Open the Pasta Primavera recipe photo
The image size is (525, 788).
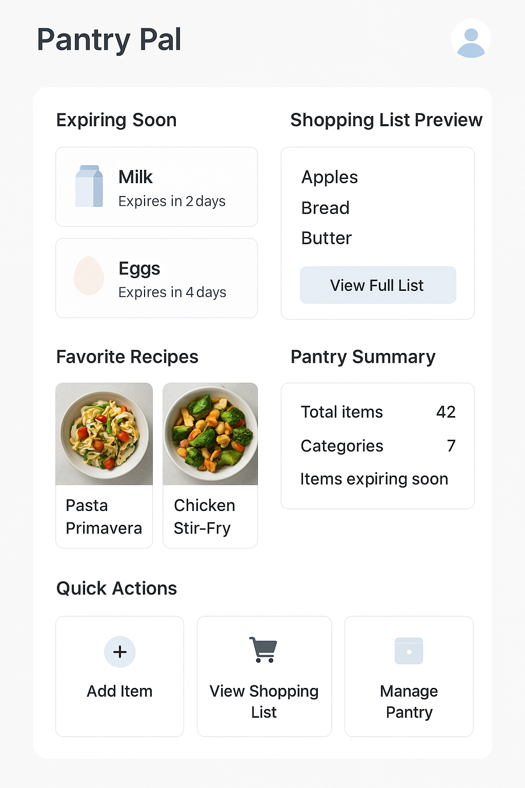click(x=104, y=434)
